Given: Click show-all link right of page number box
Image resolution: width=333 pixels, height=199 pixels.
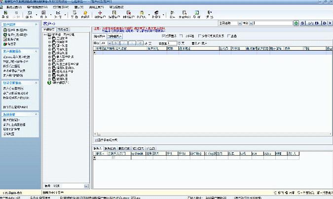Looking at the screenshot, I should (199, 43).
